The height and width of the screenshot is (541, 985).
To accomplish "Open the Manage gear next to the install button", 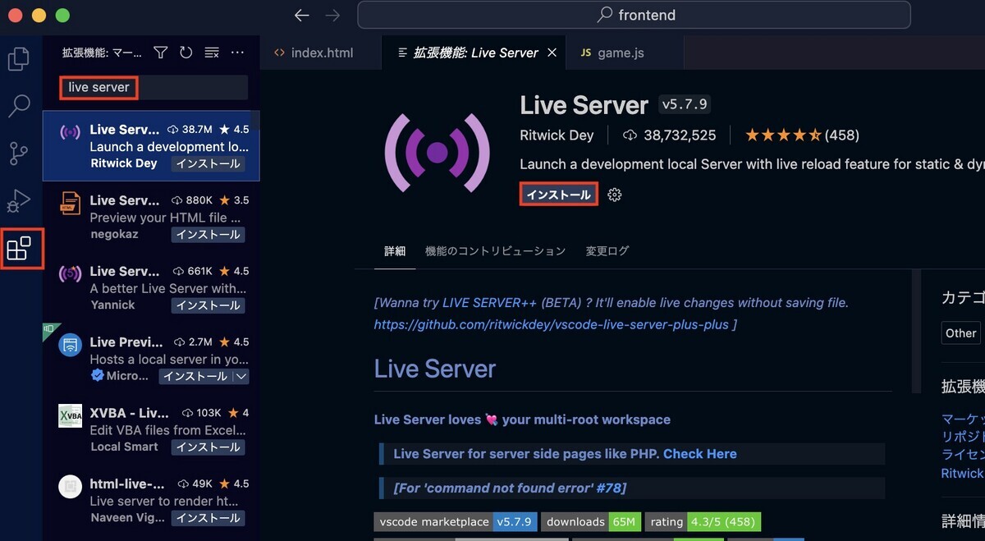I will tap(614, 195).
